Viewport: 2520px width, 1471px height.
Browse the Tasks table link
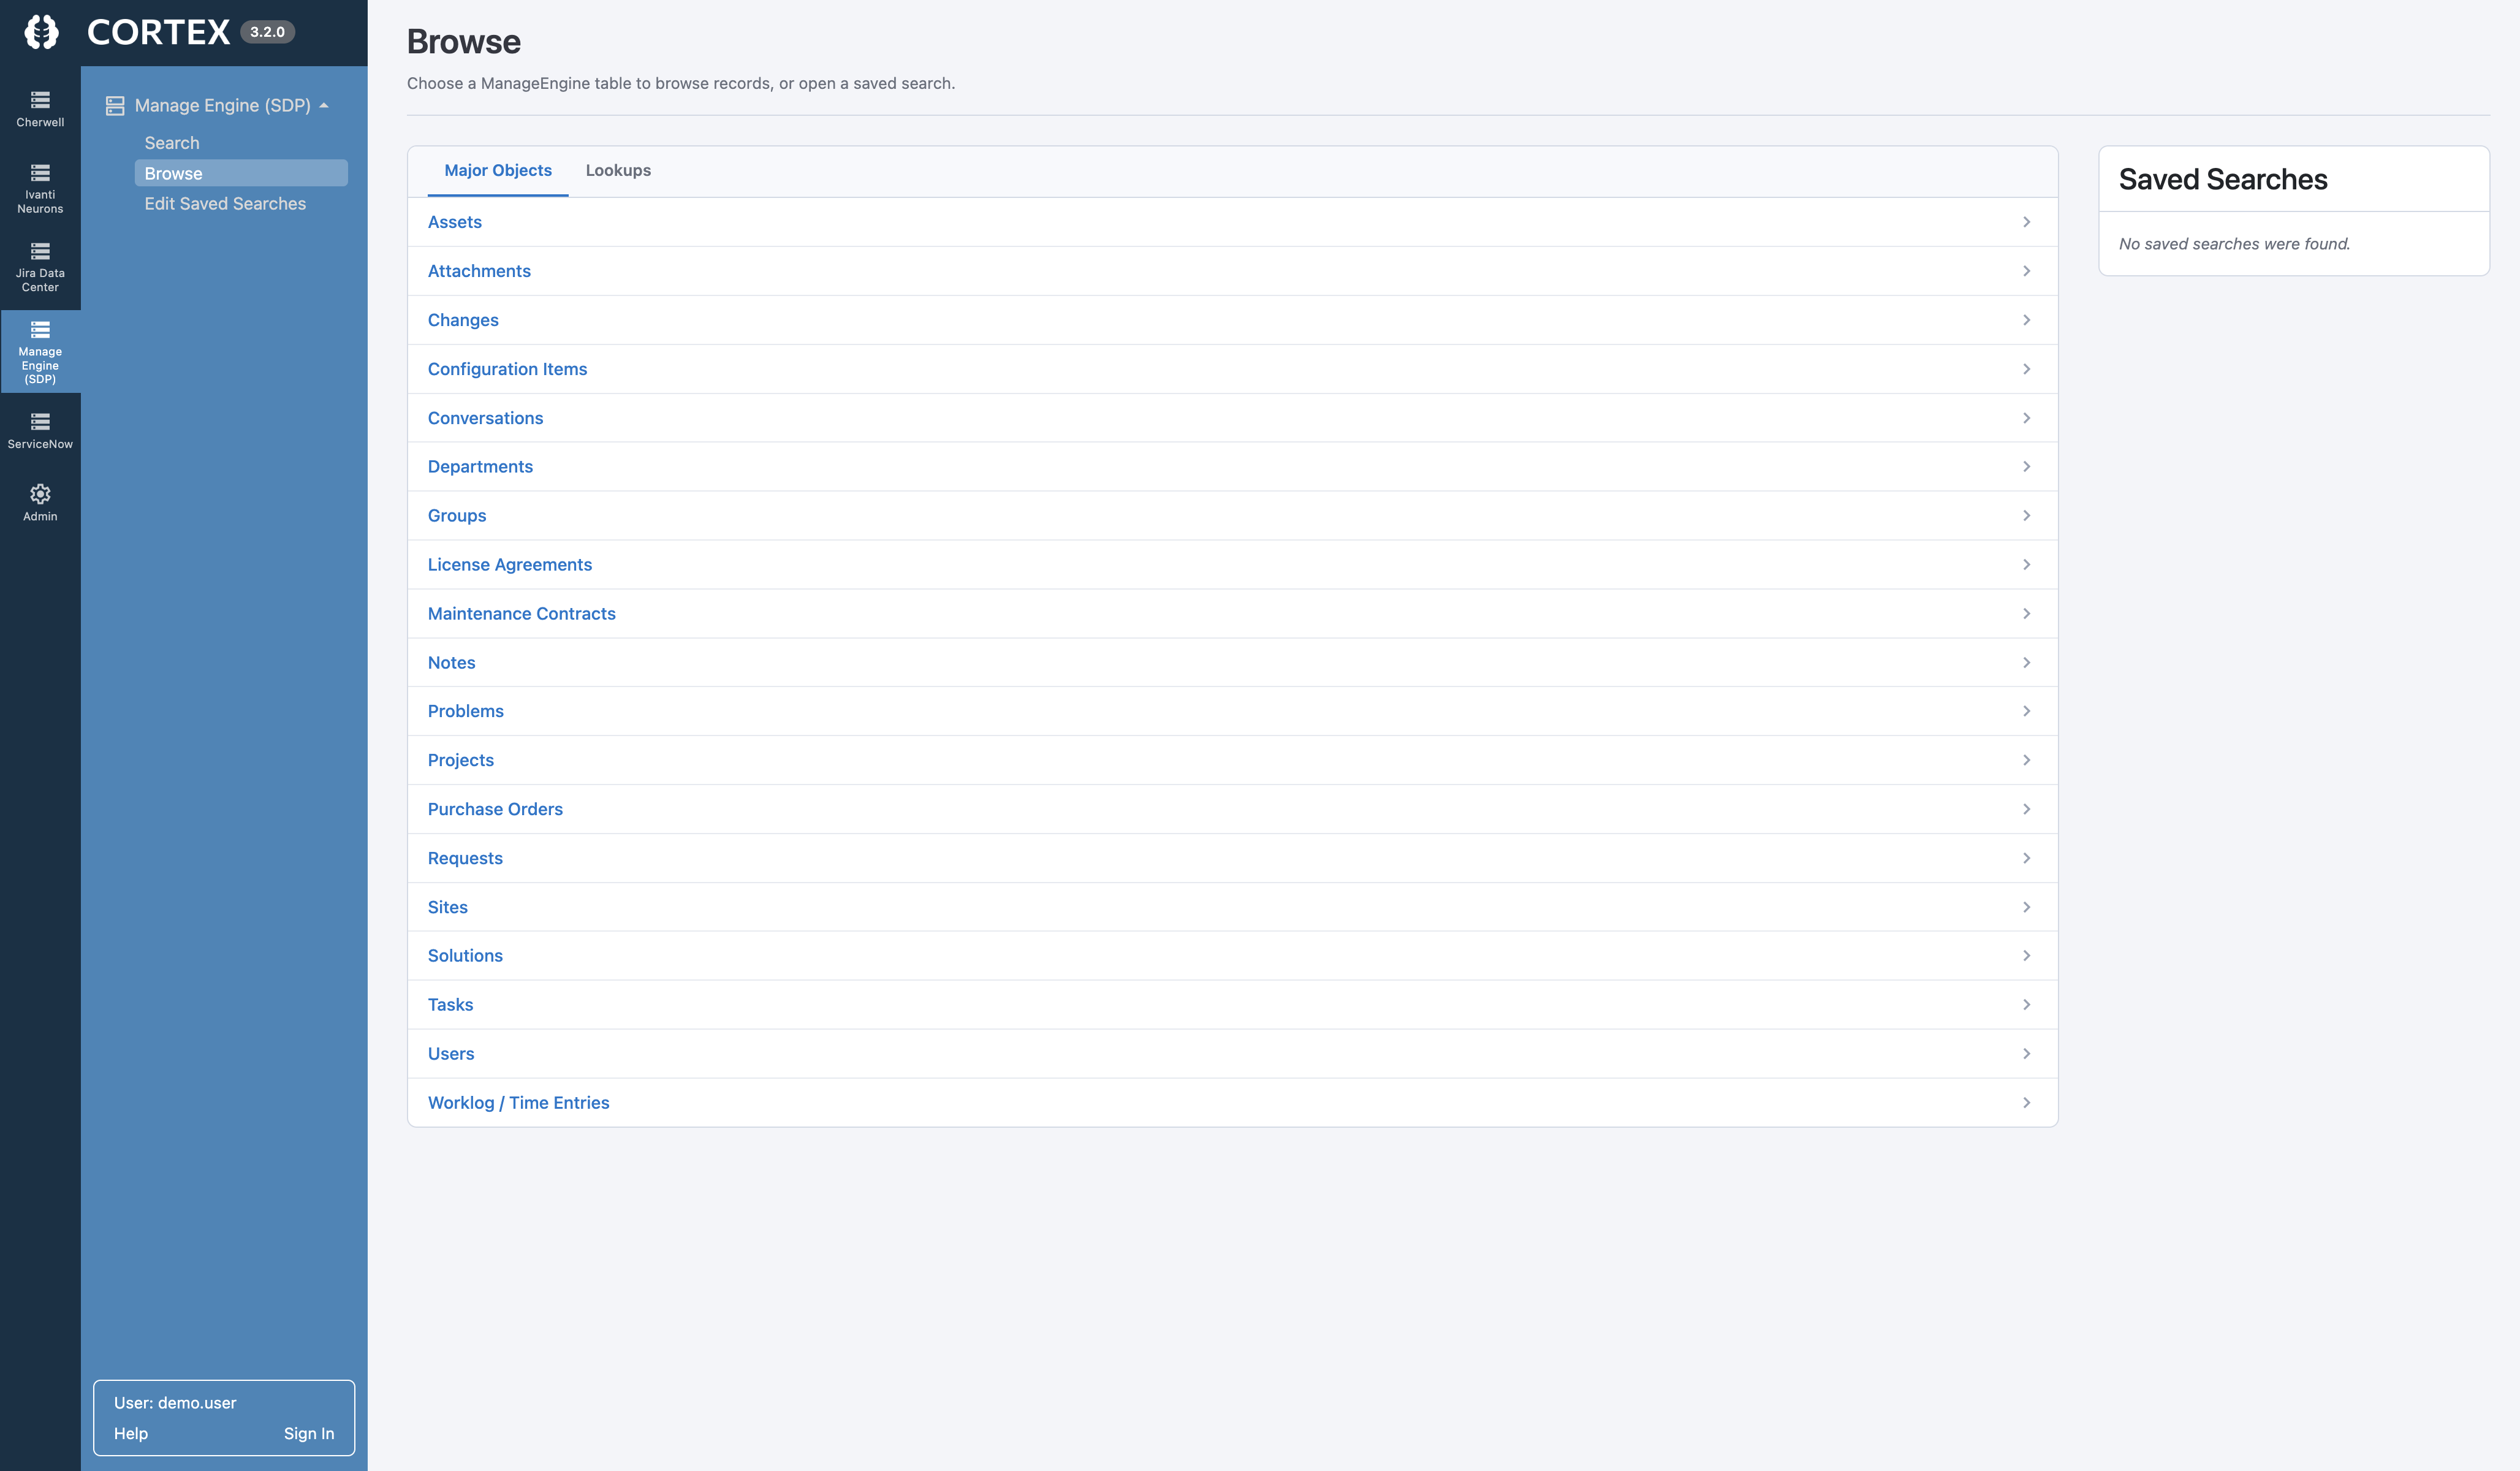[x=450, y=1005]
